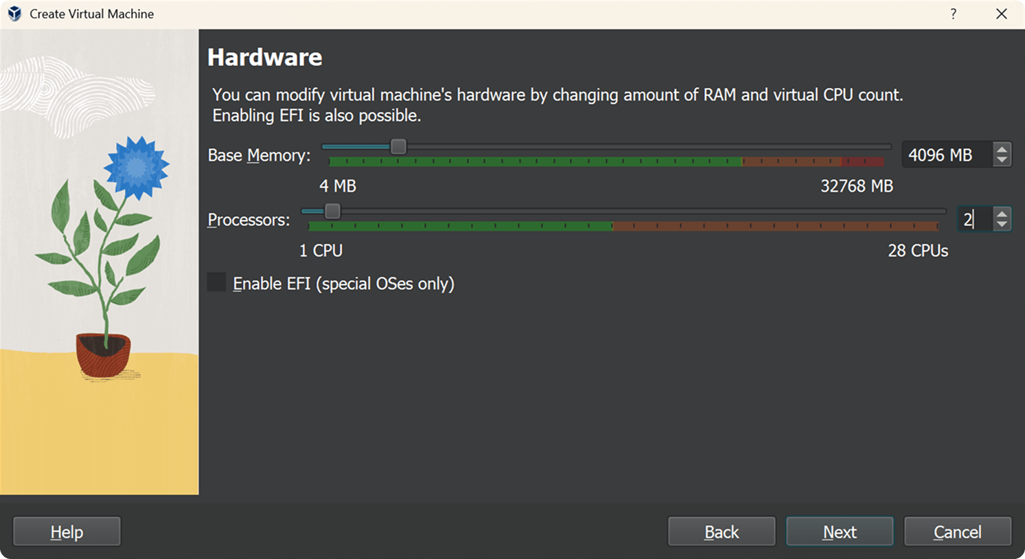The width and height of the screenshot is (1025, 559).
Task: Decrease Base Memory with down arrow
Action: (1002, 160)
